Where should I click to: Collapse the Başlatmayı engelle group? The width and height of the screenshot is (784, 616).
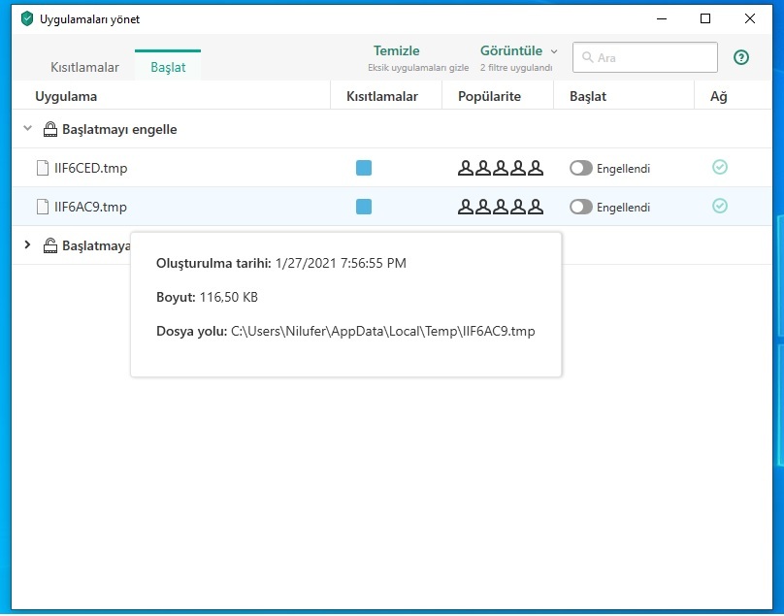point(27,129)
